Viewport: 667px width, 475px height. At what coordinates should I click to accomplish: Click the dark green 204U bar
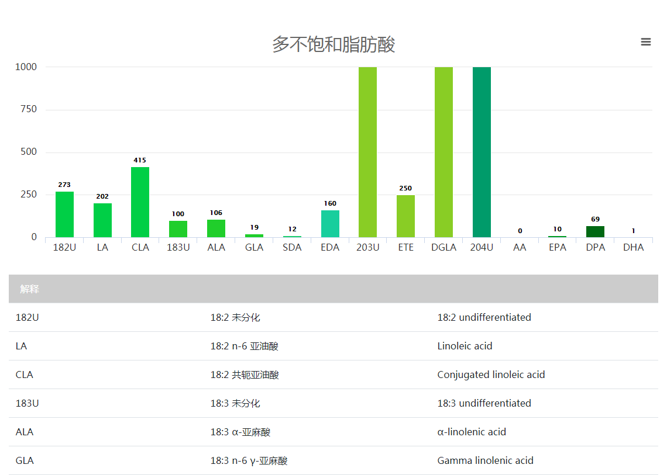[x=482, y=152]
